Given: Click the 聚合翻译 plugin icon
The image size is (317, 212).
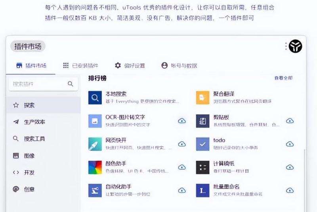Looking at the screenshot, I should [x=202, y=98].
